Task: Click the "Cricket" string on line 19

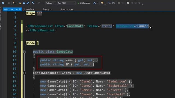Action: click(115, 90)
